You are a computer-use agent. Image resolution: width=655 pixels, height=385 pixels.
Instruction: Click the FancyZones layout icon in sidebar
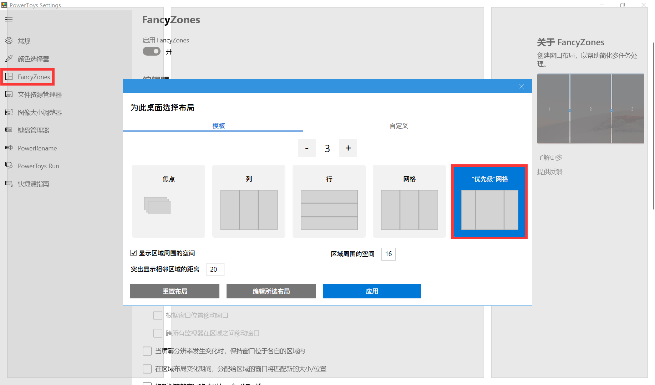(9, 76)
